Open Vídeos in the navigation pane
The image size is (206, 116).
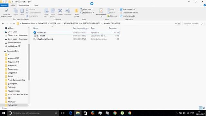11,28
